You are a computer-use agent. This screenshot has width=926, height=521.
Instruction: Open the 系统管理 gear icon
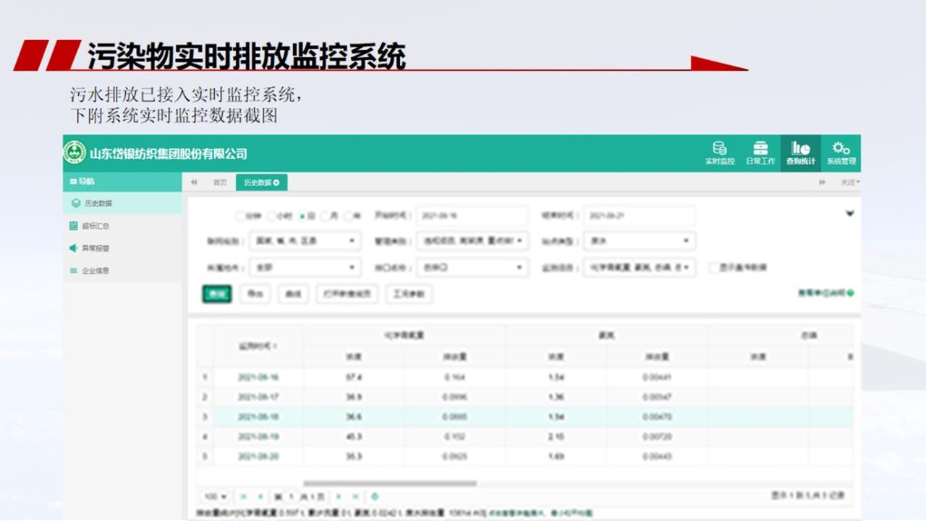point(841,148)
